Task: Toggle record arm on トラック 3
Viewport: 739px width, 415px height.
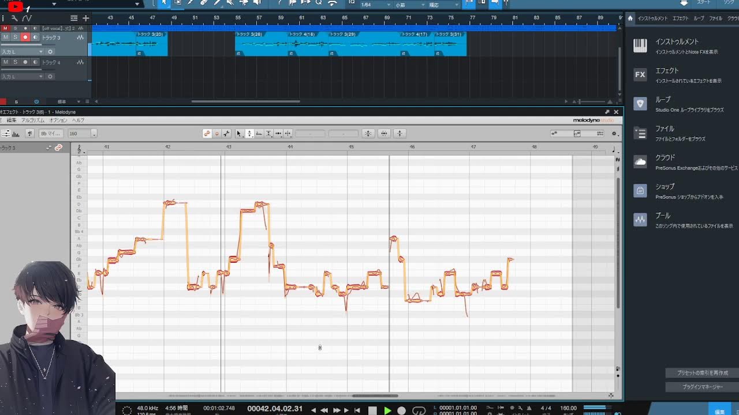Action: tap(25, 37)
